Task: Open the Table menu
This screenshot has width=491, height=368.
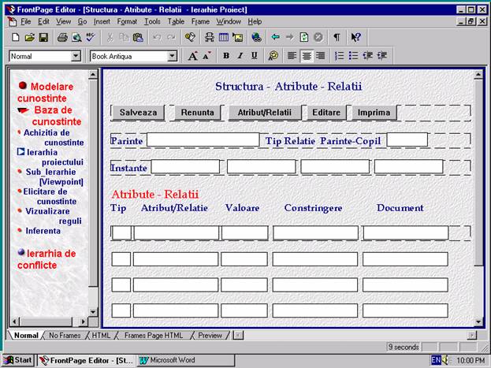Action: (176, 21)
